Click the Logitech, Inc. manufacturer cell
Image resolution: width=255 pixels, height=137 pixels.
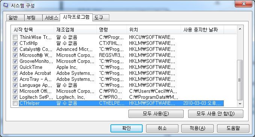(x=71, y=97)
